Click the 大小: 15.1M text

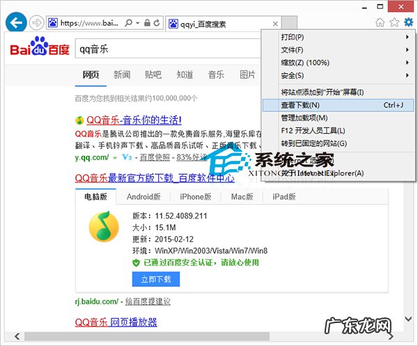(x=154, y=228)
